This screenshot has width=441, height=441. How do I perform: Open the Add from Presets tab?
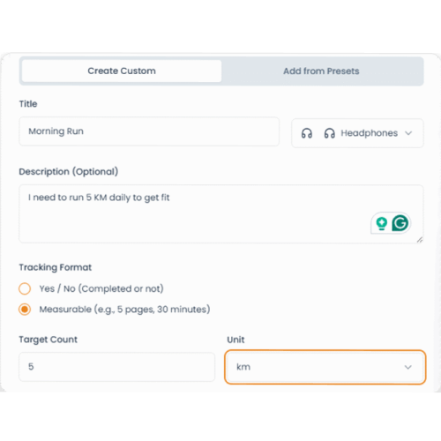[321, 71]
